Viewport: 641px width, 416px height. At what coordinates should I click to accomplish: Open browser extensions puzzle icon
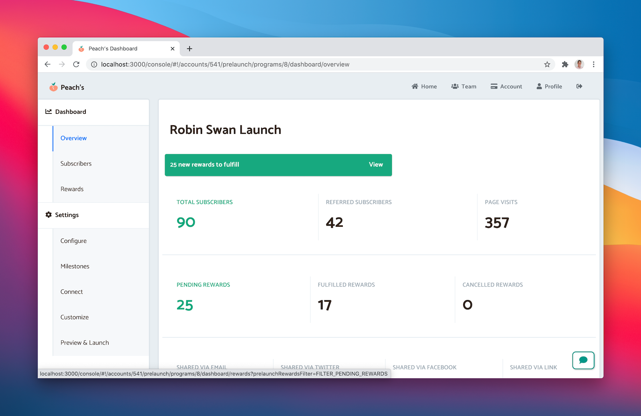coord(565,64)
